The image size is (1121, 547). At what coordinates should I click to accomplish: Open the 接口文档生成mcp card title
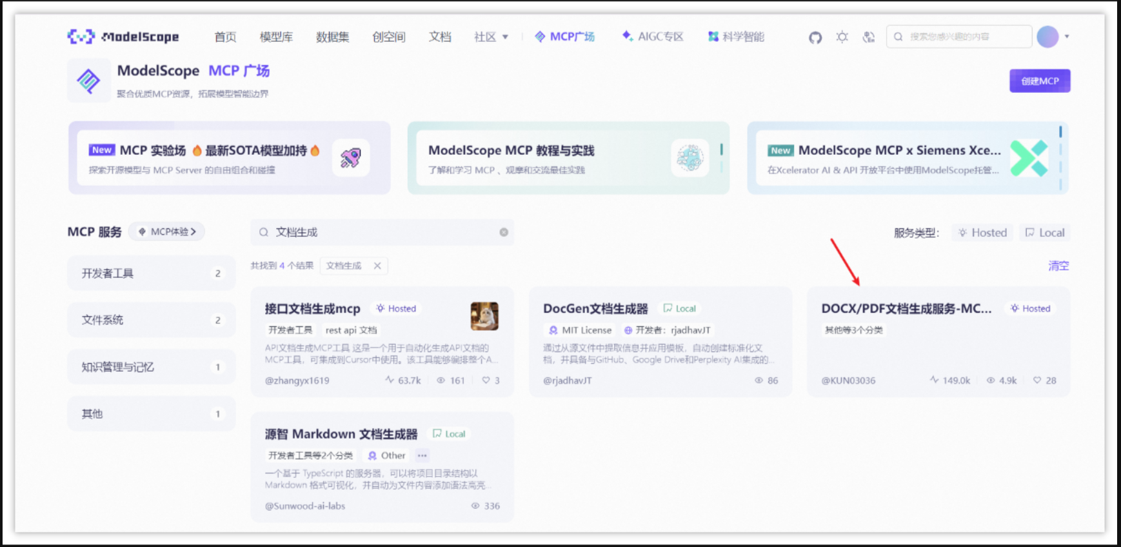(x=312, y=309)
